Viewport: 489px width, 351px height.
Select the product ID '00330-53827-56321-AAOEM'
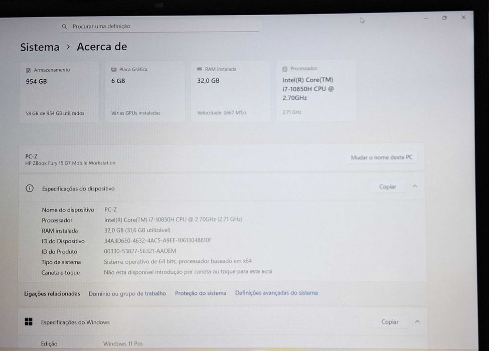click(140, 251)
